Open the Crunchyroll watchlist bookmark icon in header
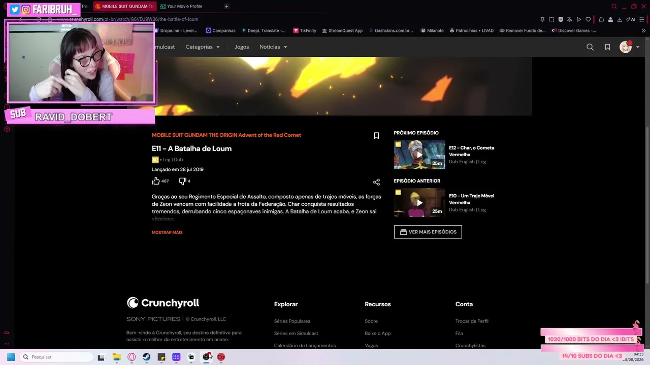The width and height of the screenshot is (650, 365). pos(607,47)
